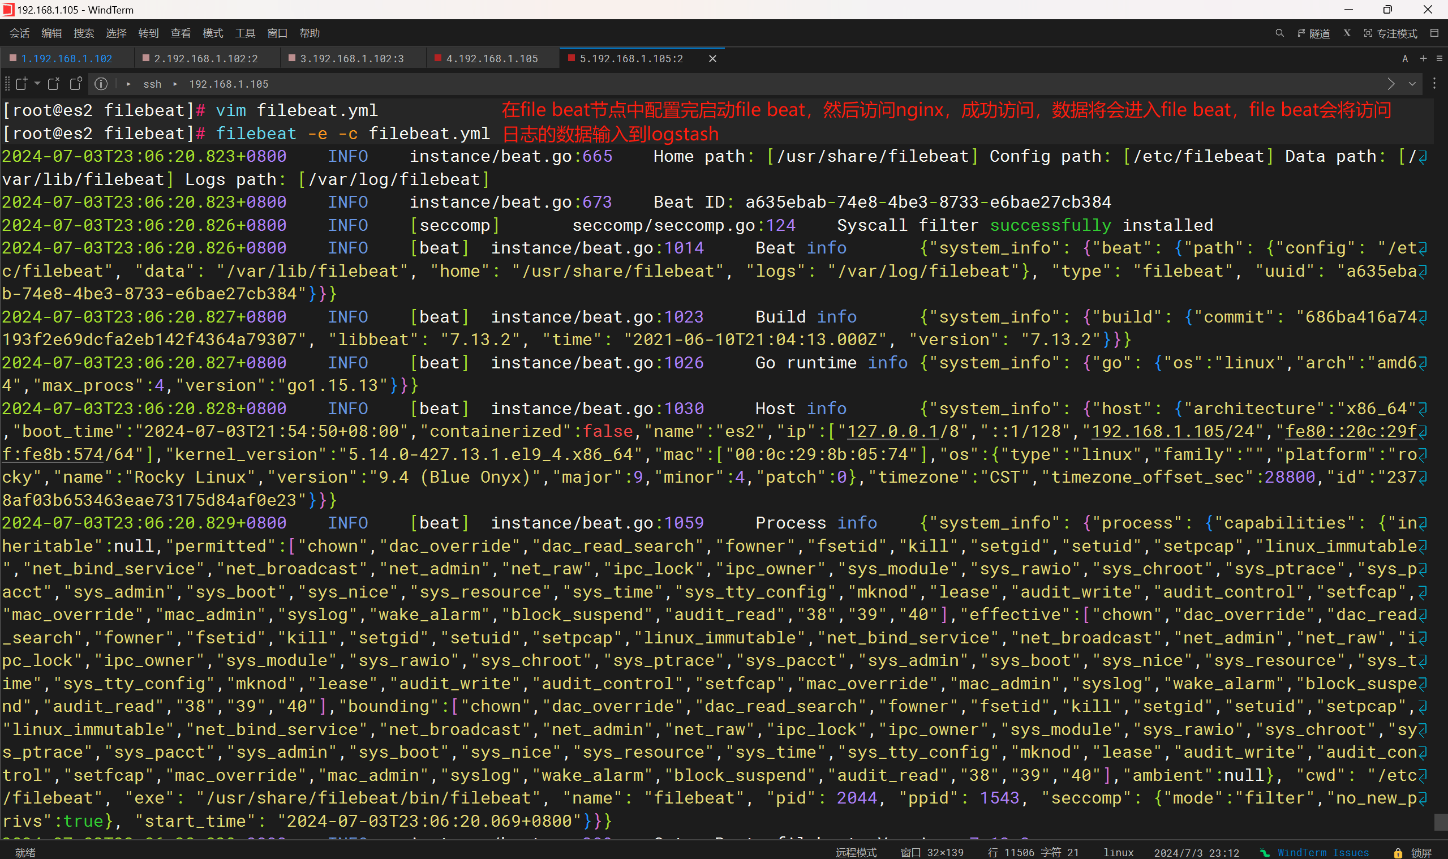Screen dimensions: 1448x859
Task: Open the tab list hamburger menu
Action: pos(1440,58)
